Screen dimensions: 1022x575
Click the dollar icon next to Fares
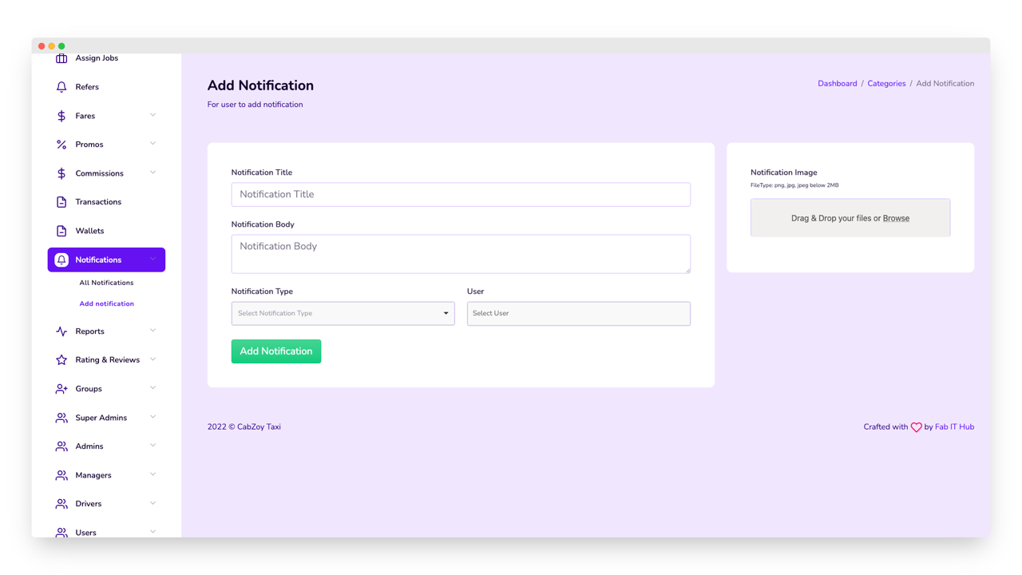pyautogui.click(x=61, y=116)
